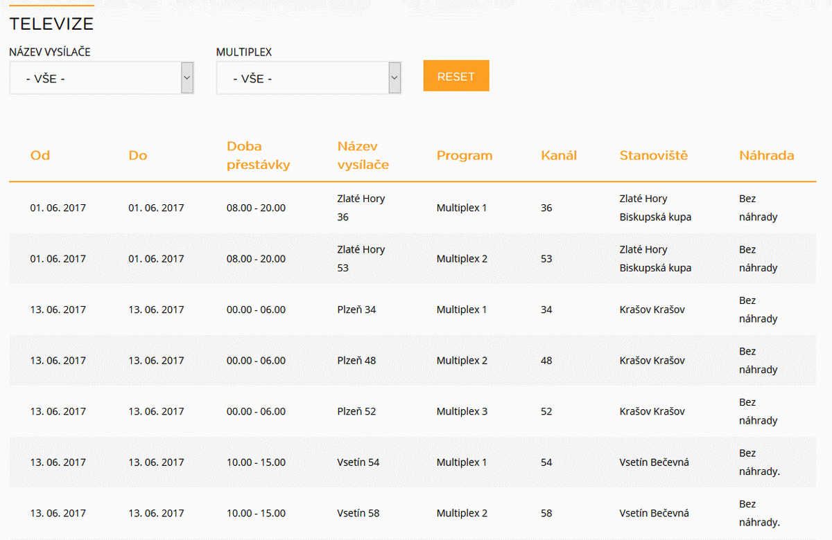Click the Náhrada column header

(766, 156)
